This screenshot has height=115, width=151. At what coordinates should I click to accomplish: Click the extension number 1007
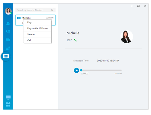point(69,40)
